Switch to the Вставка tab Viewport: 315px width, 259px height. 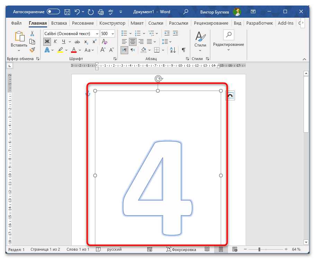[x=59, y=23]
